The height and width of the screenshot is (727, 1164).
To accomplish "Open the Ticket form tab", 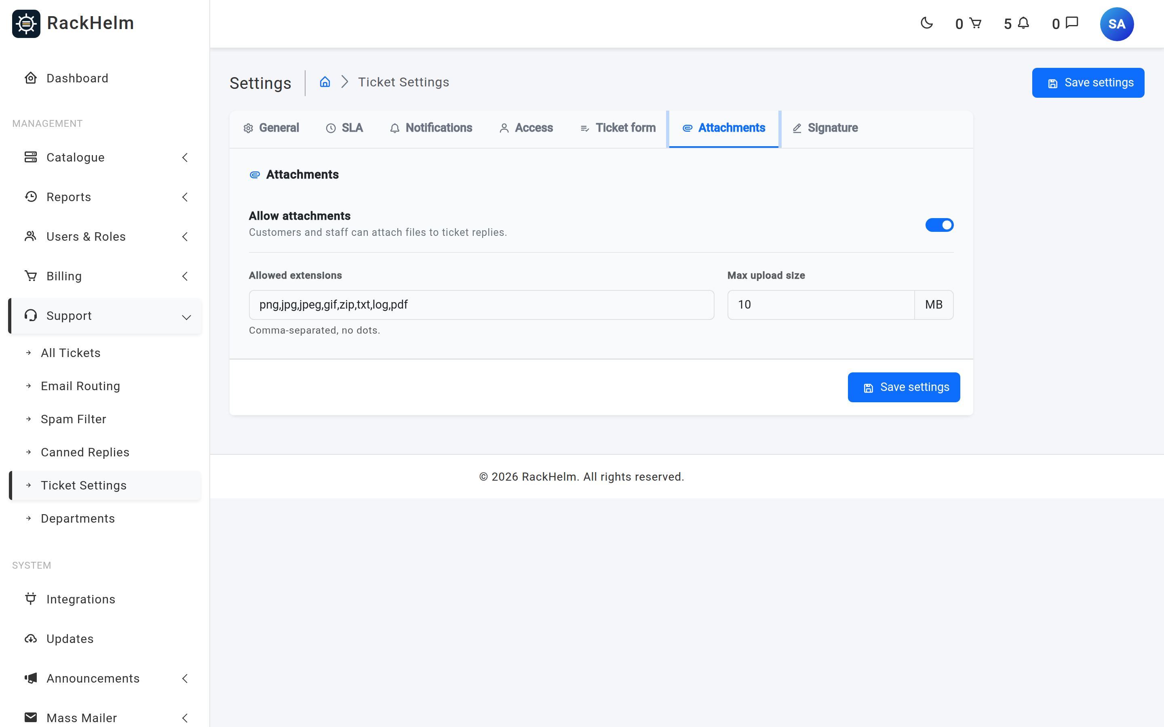I will (618, 128).
